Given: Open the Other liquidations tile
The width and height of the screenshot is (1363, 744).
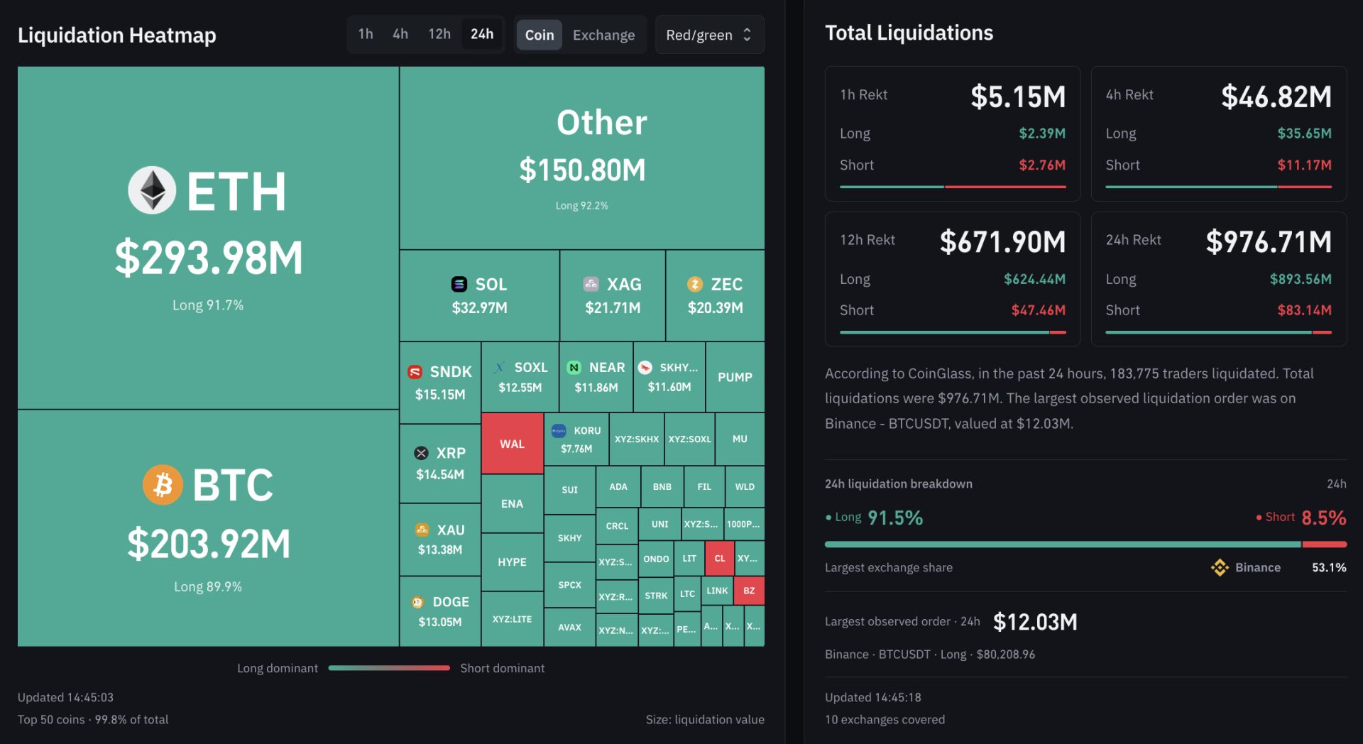Looking at the screenshot, I should (x=582, y=158).
